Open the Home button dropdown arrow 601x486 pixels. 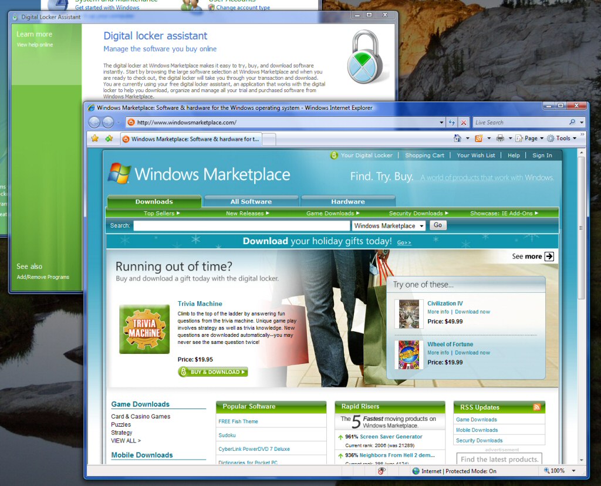pos(468,139)
